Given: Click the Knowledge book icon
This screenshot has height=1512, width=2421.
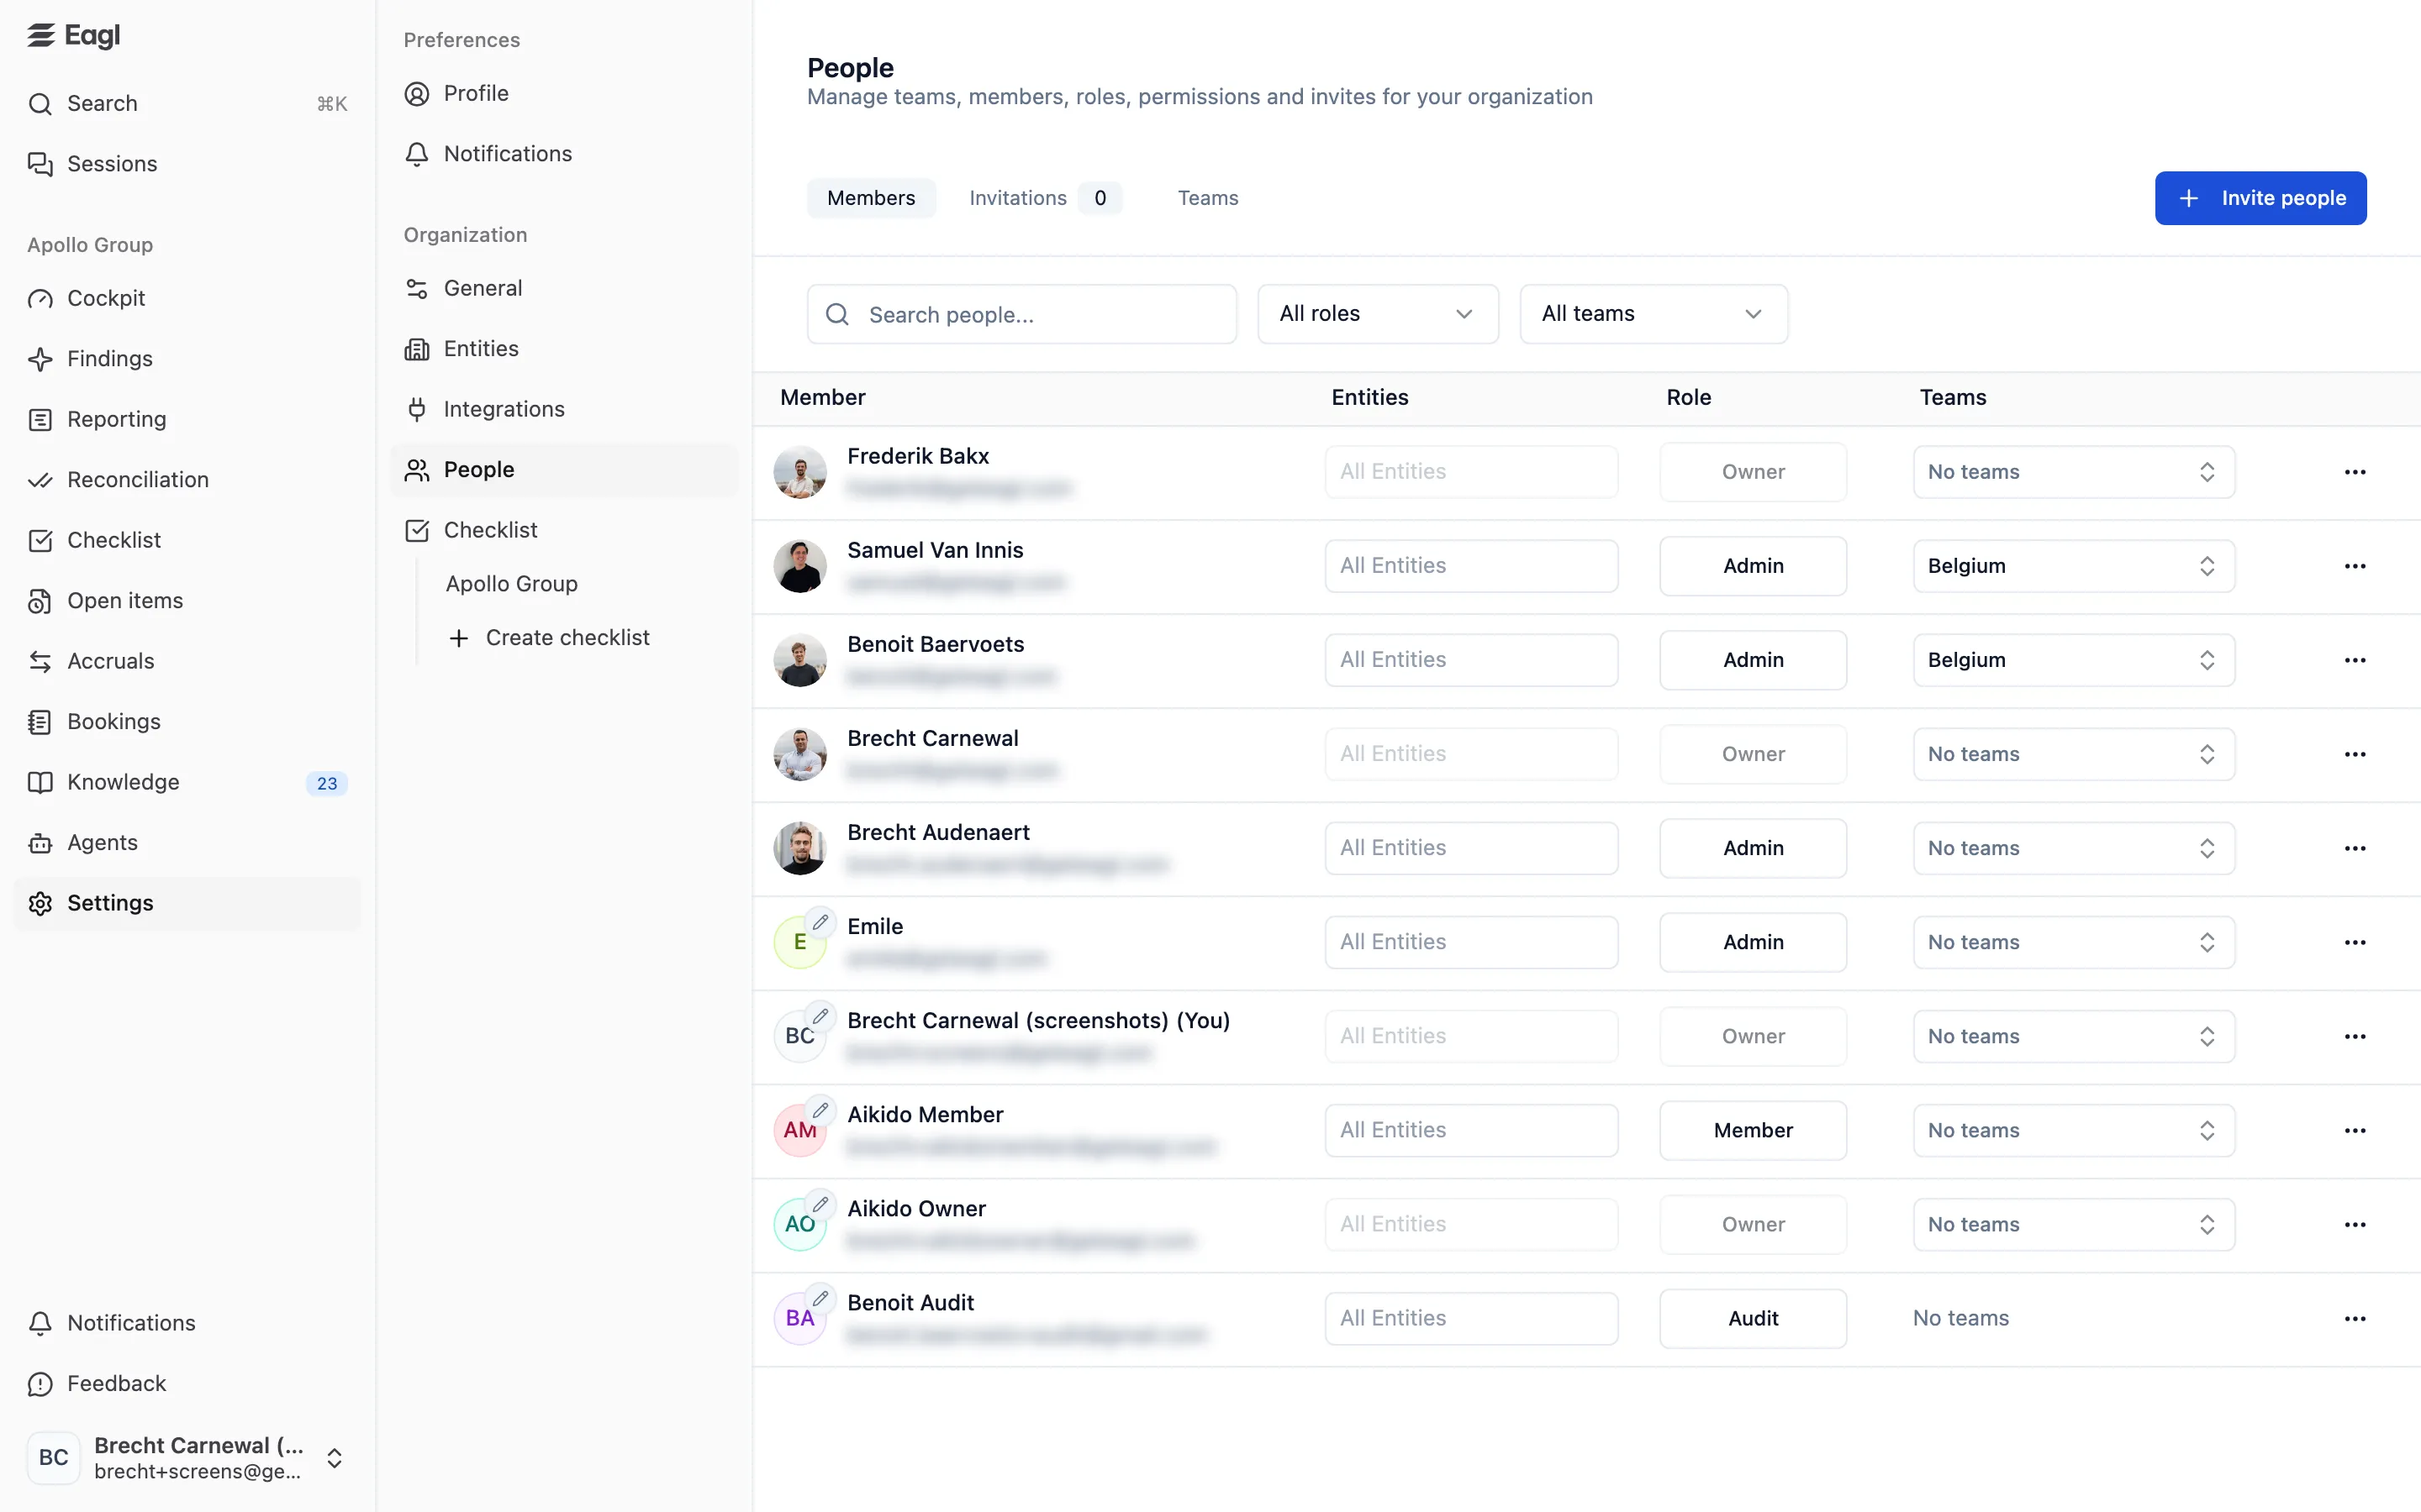Looking at the screenshot, I should tap(40, 782).
